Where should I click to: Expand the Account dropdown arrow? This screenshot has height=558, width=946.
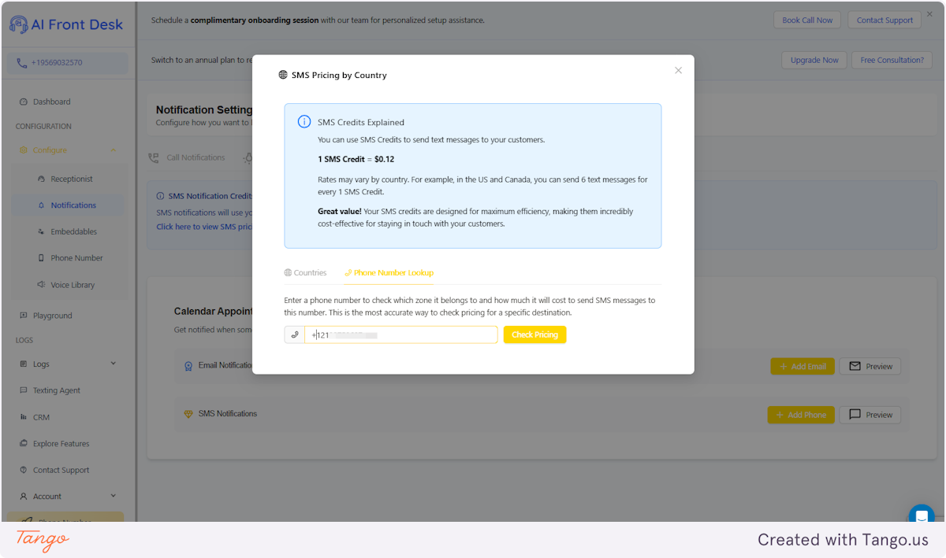[x=114, y=496]
